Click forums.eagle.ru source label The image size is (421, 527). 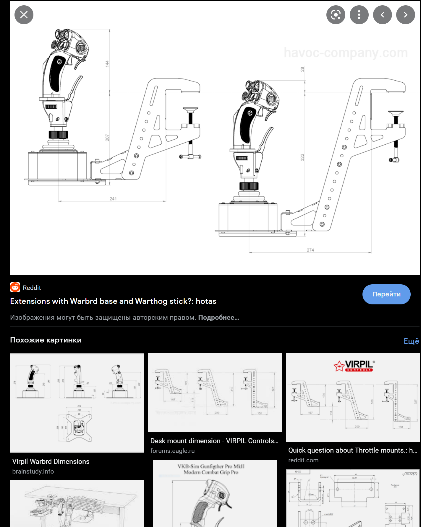[172, 451]
